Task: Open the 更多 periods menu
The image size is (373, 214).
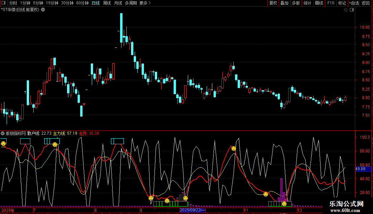Action: click(145, 3)
